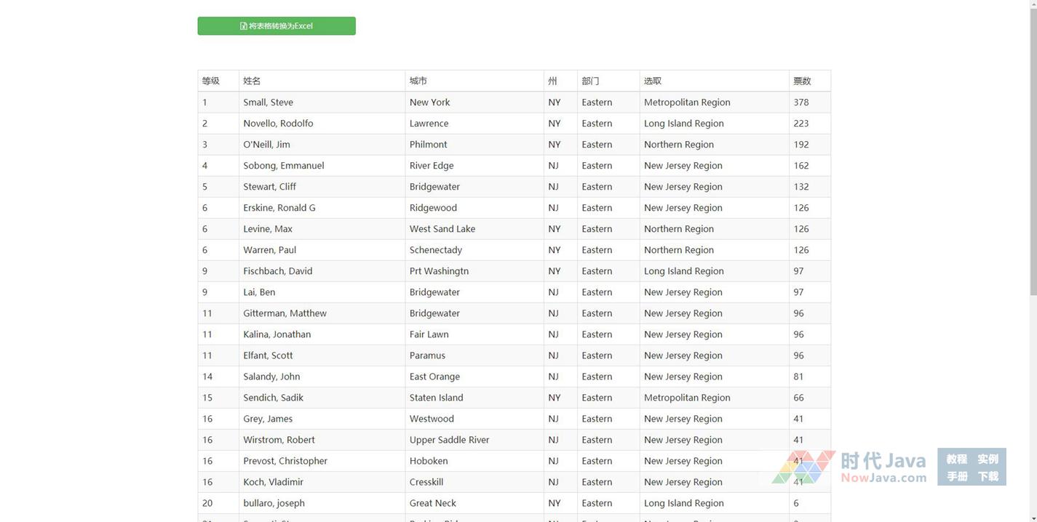The width and height of the screenshot is (1037, 522).
Task: Click the city cell Paramus
Action: tap(474, 356)
